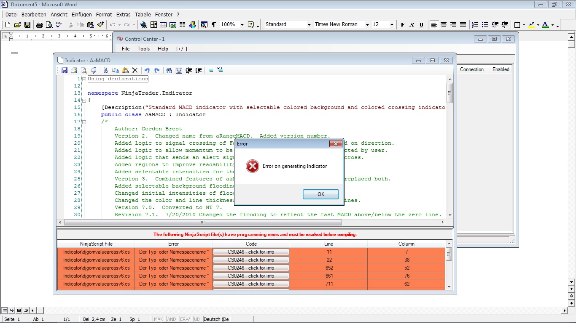Apply the font color A button
The image size is (576, 323).
(x=546, y=25)
